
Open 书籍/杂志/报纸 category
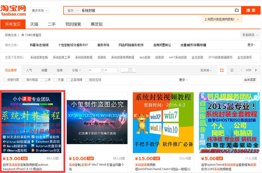(39, 45)
